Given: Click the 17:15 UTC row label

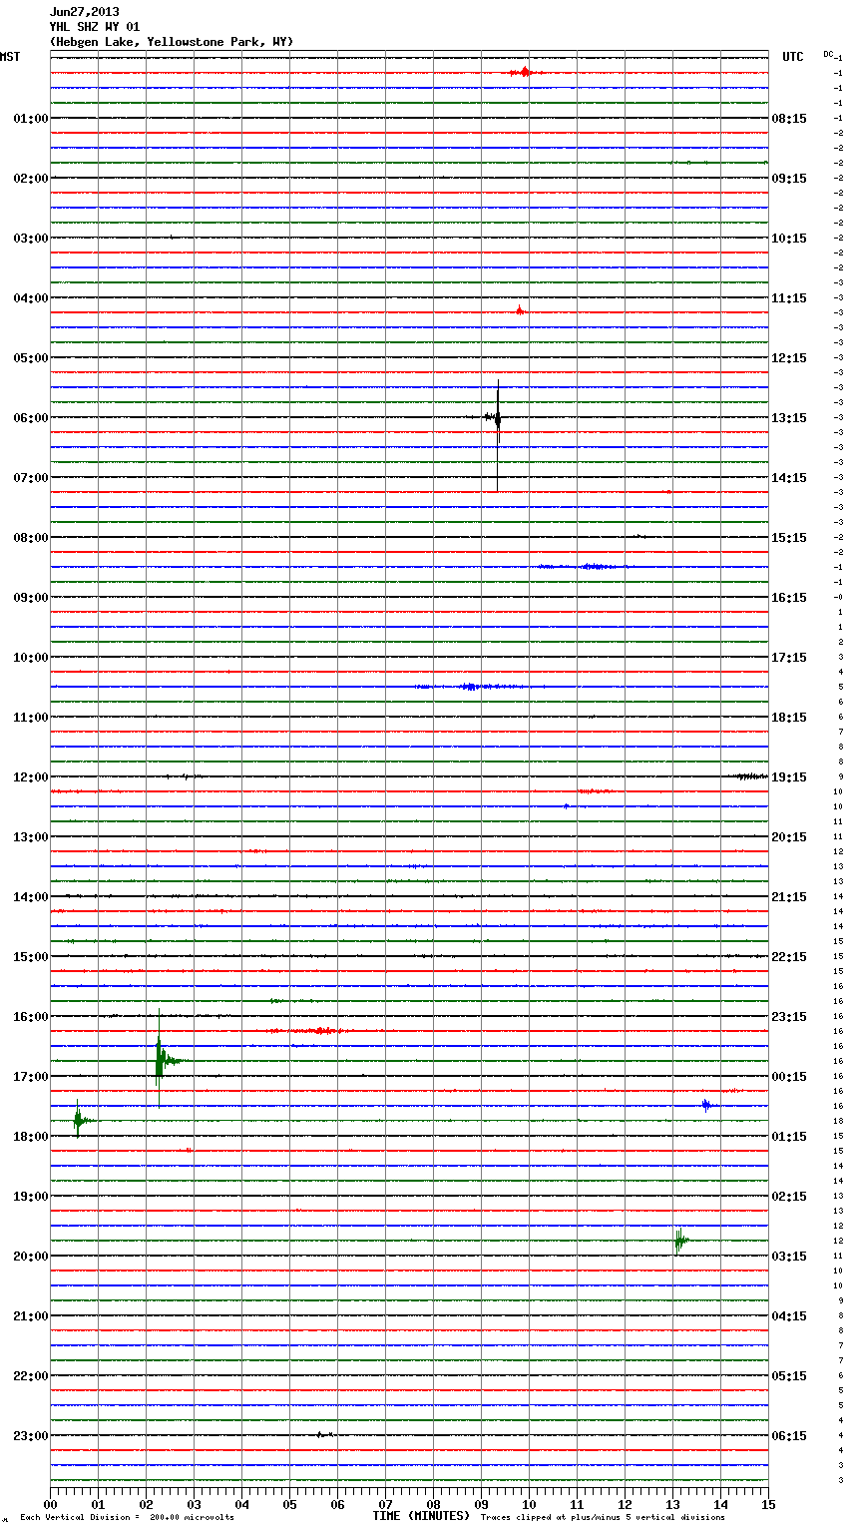Looking at the screenshot, I should (789, 658).
